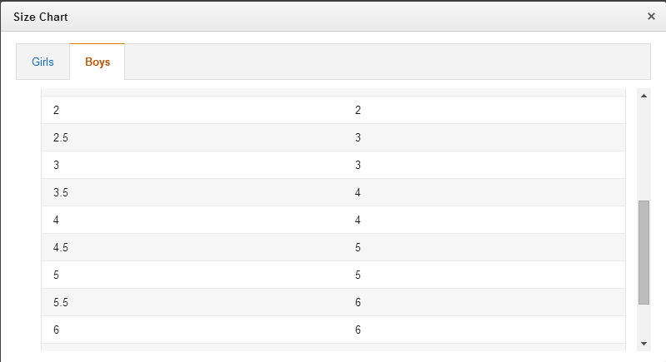Click scrollbar track above the thumb
666x362 pixels.
644,151
